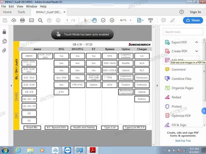Click the AGV box under System

110,85
